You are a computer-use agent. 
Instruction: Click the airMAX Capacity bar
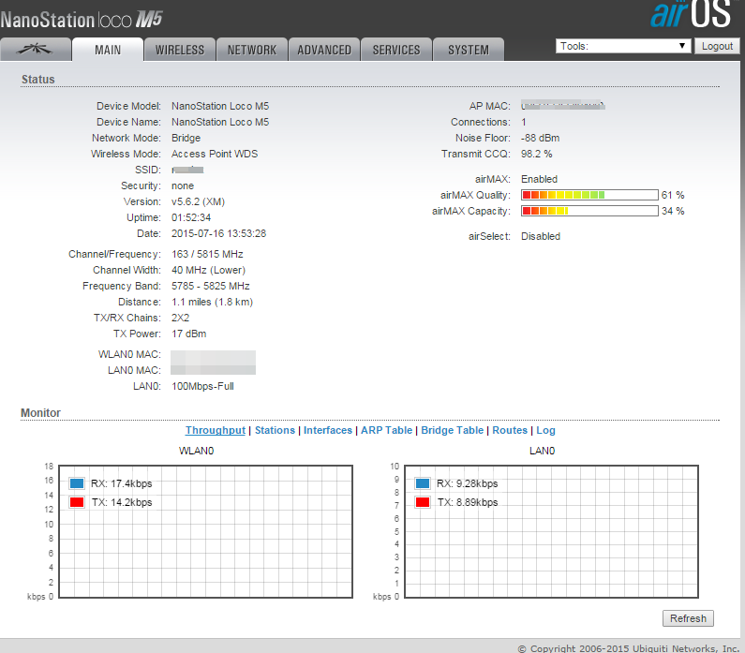click(589, 211)
